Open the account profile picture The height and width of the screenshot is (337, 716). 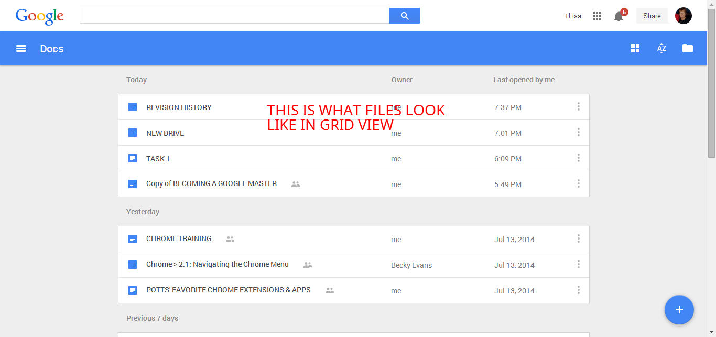684,16
